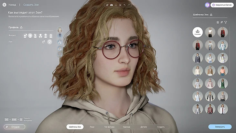Pick the coral polo shirt template
This screenshot has height=133, width=236.
click(223, 71)
